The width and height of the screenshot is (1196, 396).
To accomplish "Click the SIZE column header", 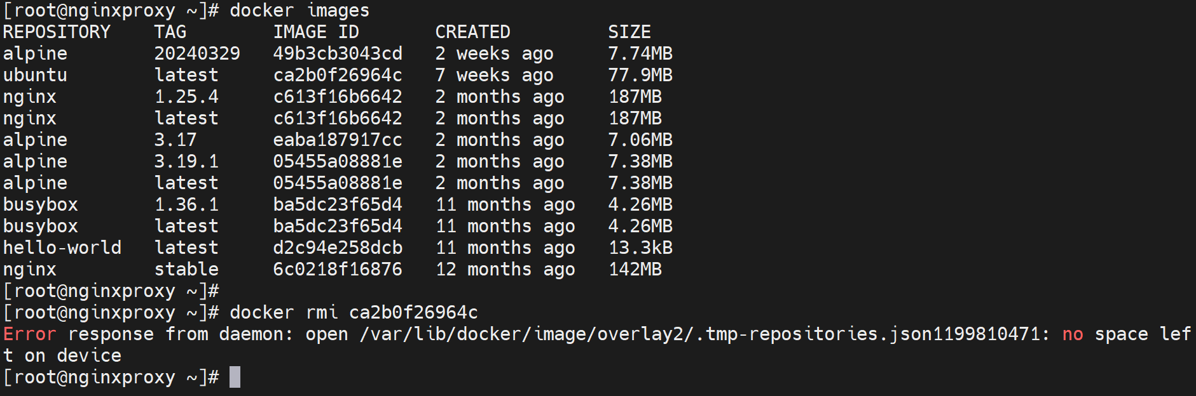I will [629, 32].
